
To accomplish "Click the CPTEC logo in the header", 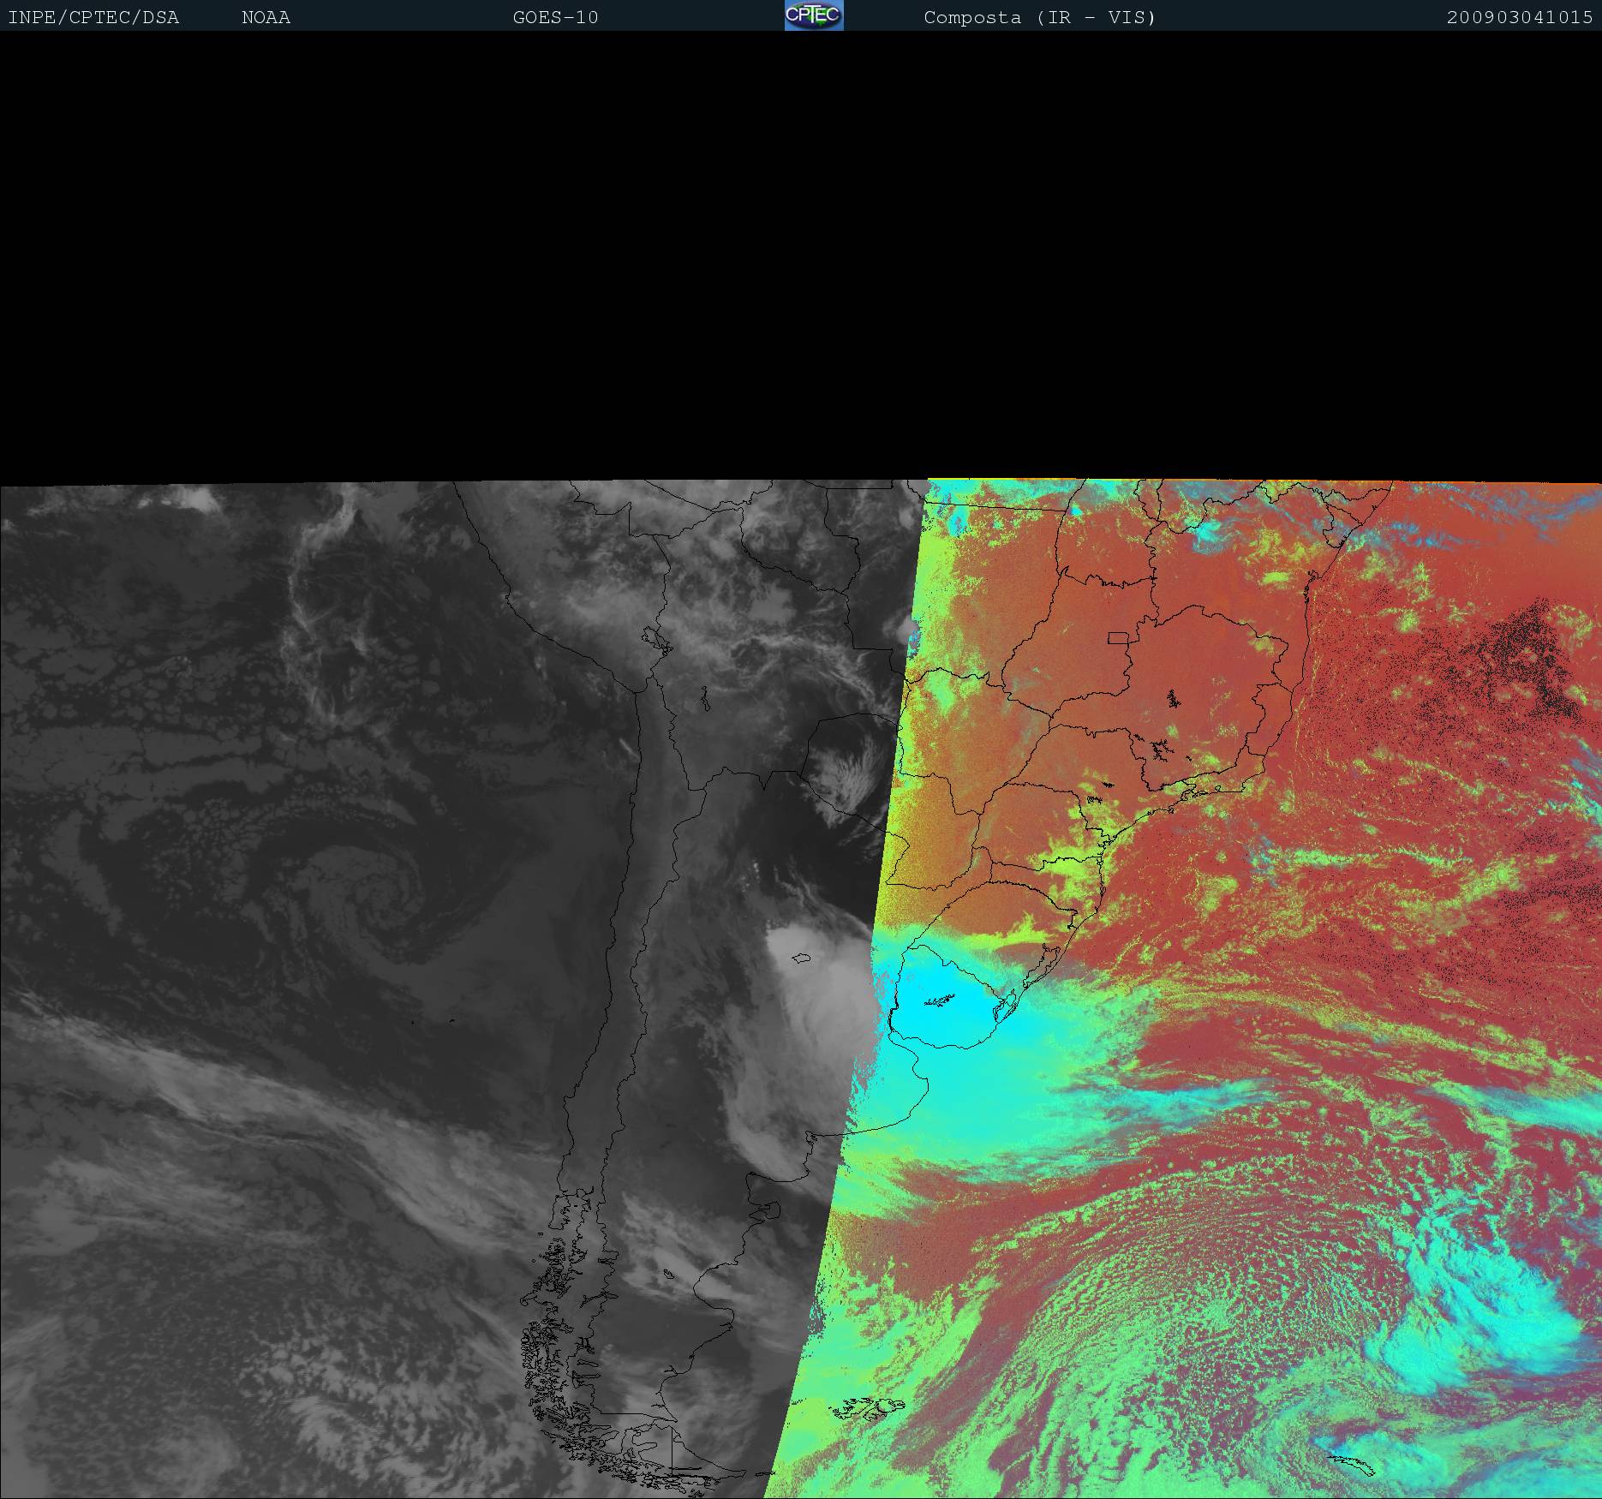I will [x=814, y=15].
